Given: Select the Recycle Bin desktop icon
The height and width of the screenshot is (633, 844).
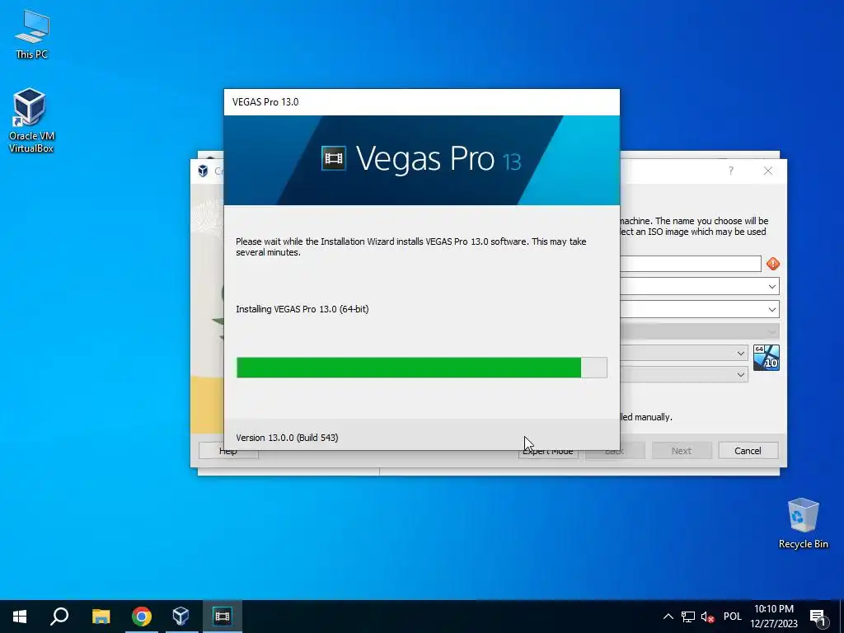Looking at the screenshot, I should [803, 523].
